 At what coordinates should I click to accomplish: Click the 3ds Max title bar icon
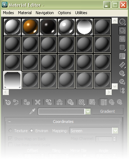coord(5,5)
